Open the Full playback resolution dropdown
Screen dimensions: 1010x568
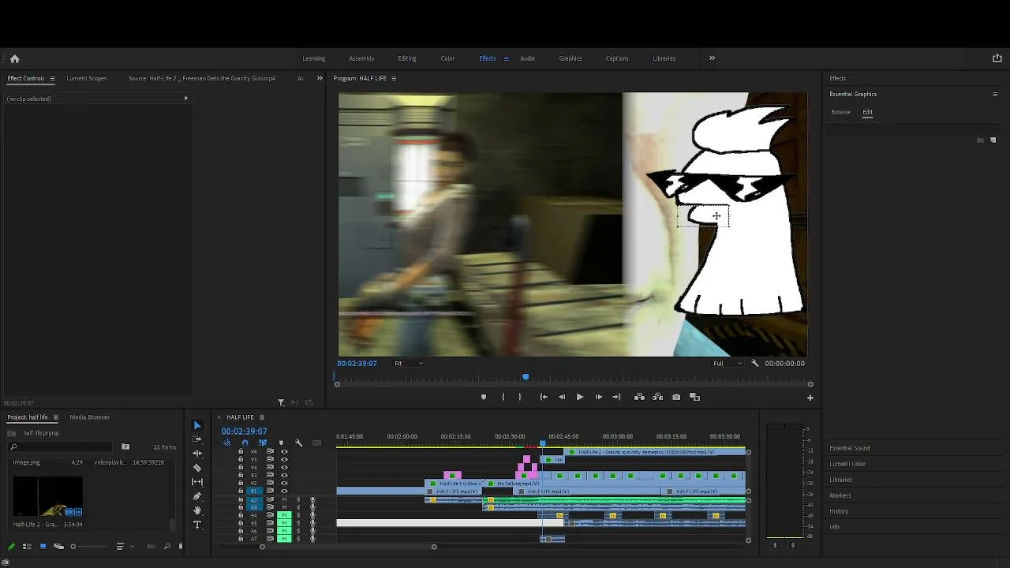click(x=728, y=363)
